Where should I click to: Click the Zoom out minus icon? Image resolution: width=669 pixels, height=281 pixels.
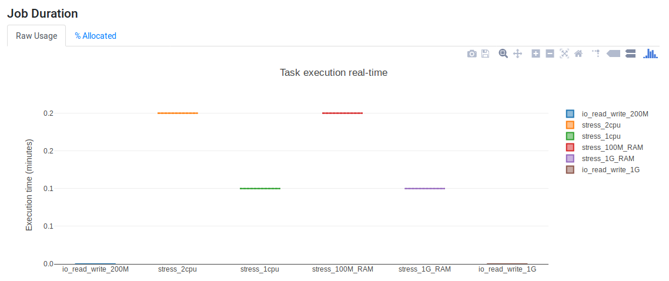550,53
